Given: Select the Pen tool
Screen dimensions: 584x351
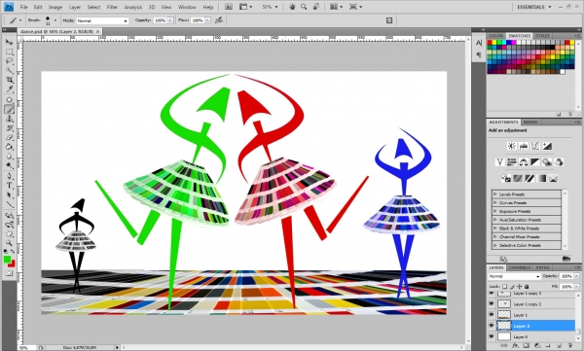Looking at the screenshot, I should [x=9, y=176].
